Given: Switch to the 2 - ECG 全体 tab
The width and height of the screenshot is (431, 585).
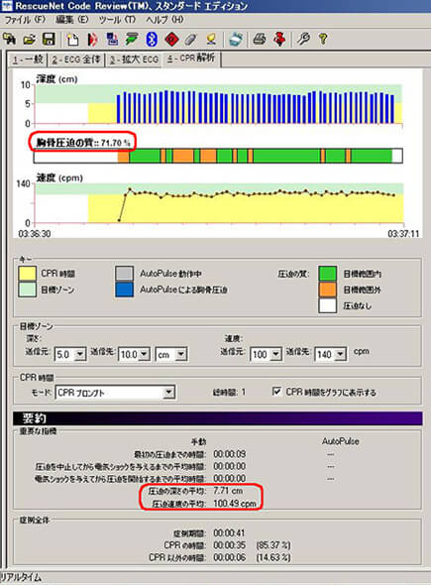Looking at the screenshot, I should (x=76, y=59).
